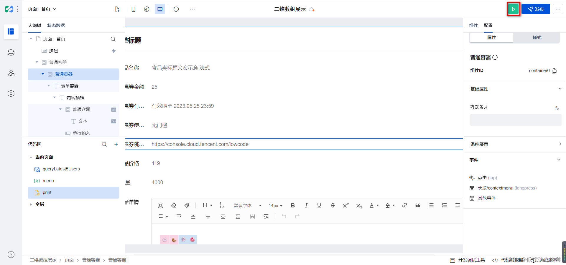
Task: Open the app settings hexagon sidebar icon
Action: [11, 93]
